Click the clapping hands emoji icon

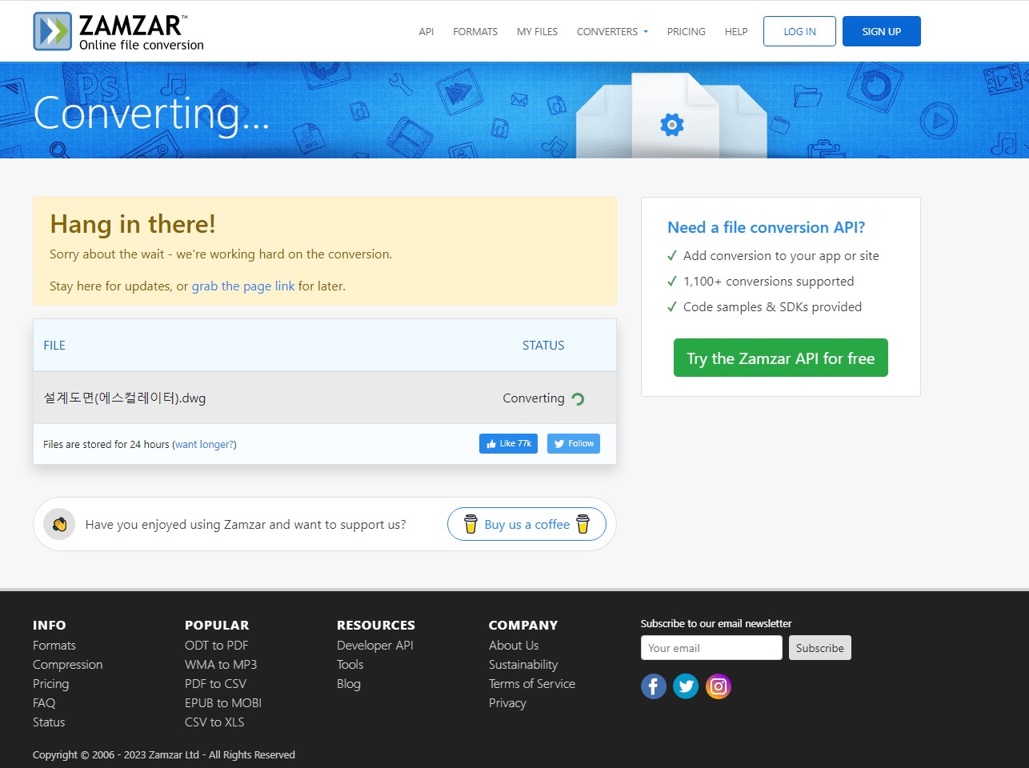click(59, 525)
